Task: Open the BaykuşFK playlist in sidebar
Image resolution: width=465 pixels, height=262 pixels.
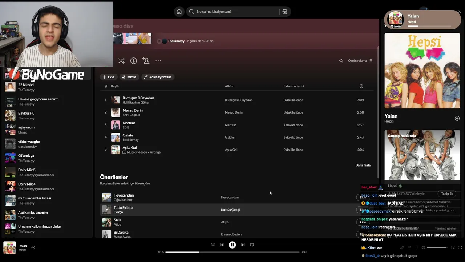Action: click(47, 115)
